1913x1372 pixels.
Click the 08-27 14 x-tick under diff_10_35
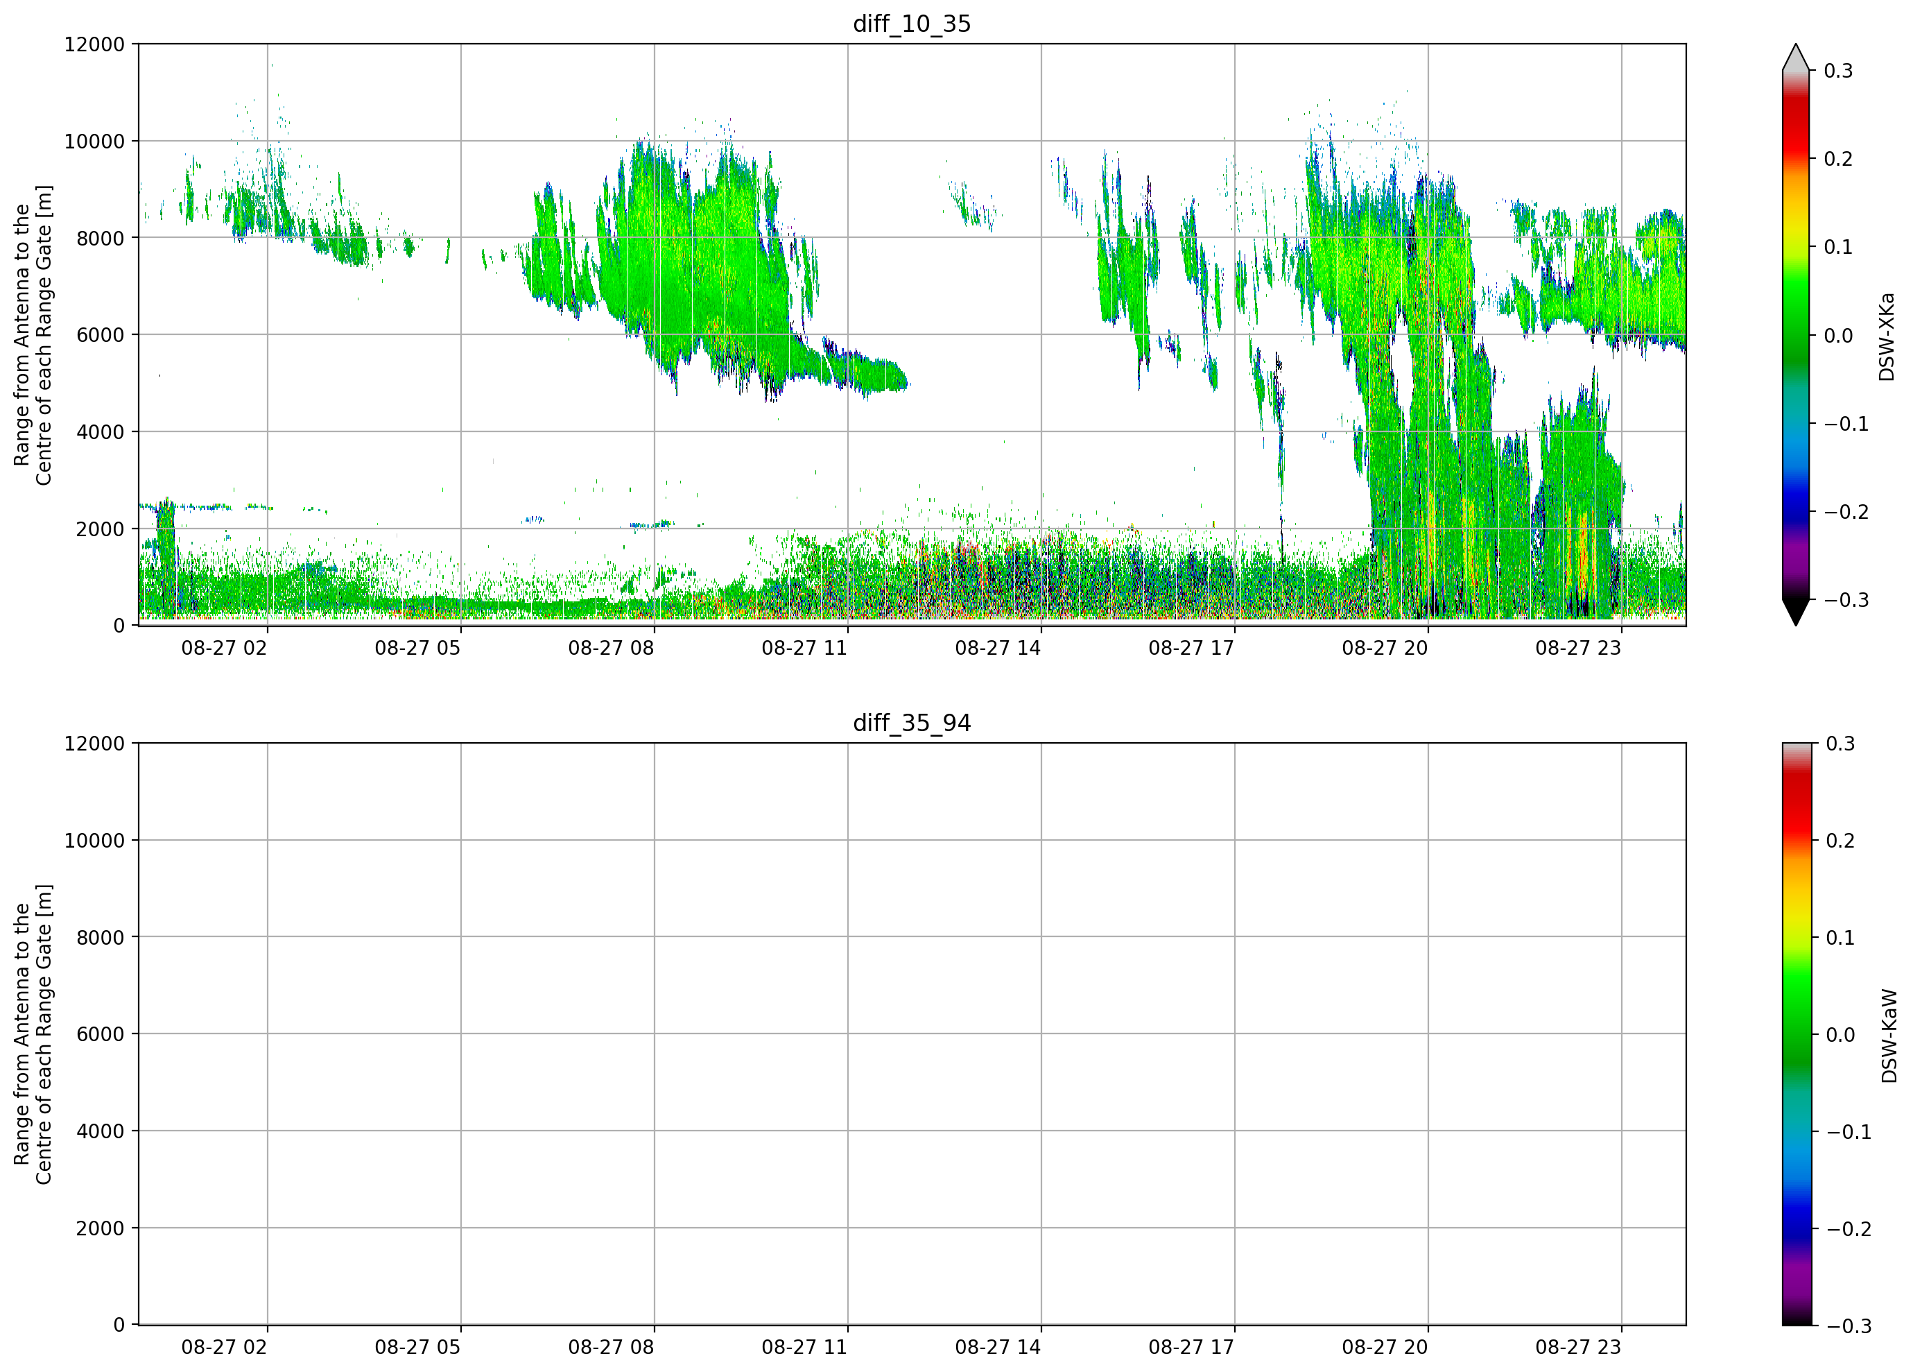pos(998,648)
